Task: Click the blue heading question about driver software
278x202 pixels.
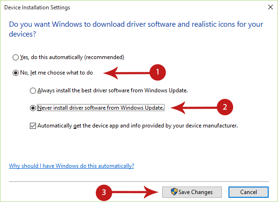Action: 136,29
